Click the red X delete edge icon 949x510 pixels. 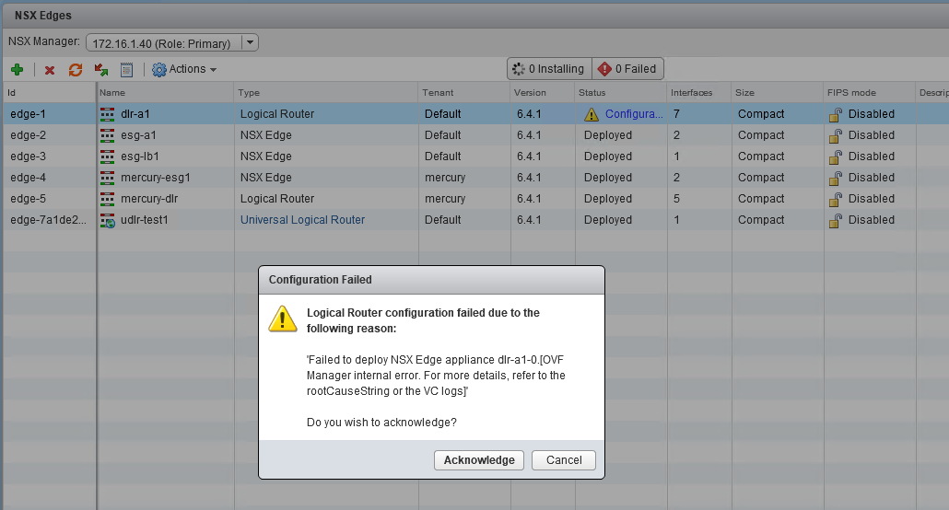(50, 70)
